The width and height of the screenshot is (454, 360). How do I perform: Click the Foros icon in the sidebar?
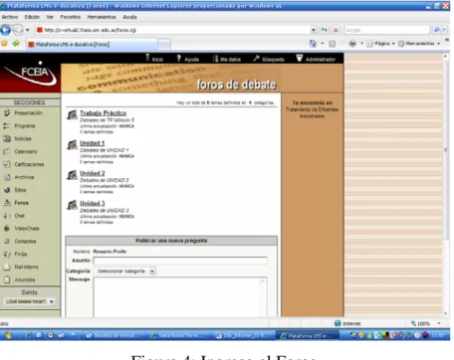click(x=7, y=203)
